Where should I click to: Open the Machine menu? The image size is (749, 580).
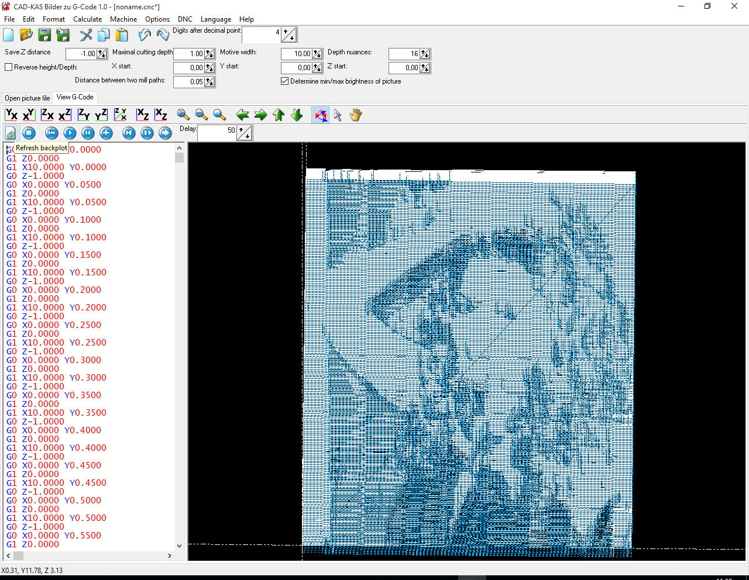[123, 19]
